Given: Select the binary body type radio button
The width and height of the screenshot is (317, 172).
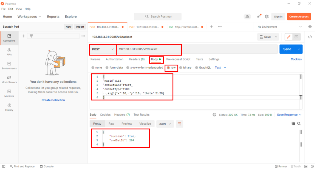Looking at the screenshot, I should (x=181, y=68).
